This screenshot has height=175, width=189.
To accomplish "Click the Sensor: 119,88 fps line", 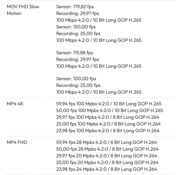I will 75,53.
